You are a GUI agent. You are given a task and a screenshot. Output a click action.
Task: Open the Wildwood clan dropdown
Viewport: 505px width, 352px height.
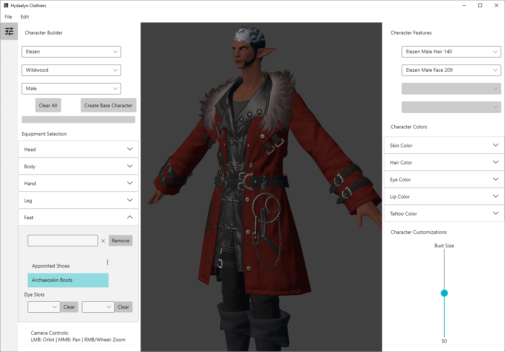tap(71, 70)
